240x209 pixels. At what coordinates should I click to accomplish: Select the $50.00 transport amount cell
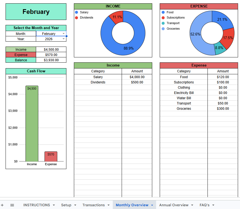pyautogui.click(x=223, y=103)
